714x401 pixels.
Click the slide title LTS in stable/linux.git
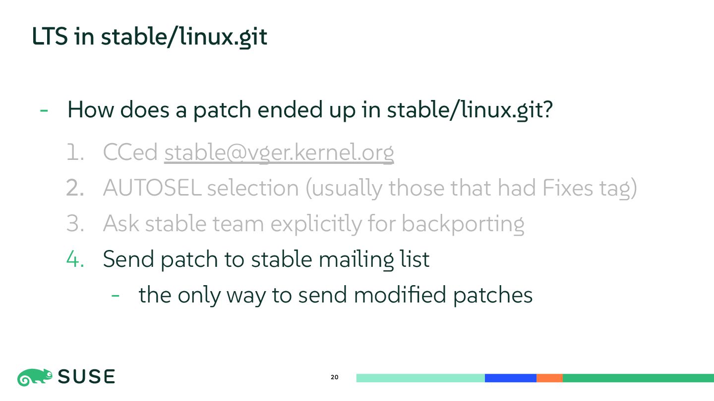[149, 37]
